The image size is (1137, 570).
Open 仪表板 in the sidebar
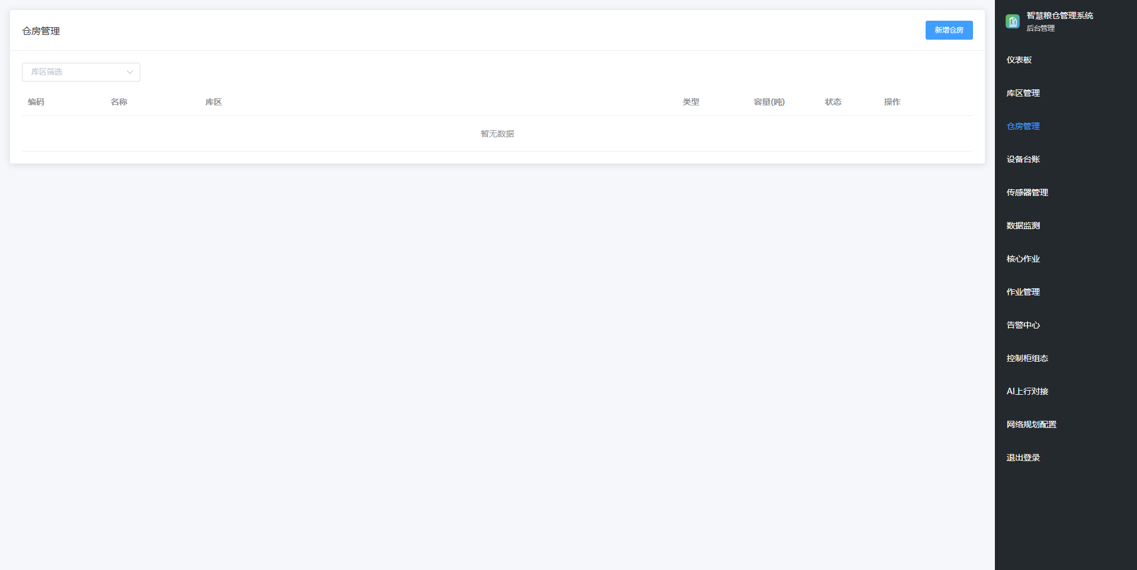pos(1019,60)
